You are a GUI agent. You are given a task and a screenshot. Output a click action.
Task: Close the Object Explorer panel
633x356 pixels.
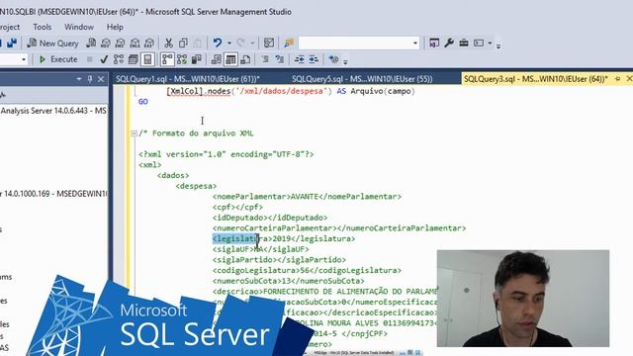(101, 79)
